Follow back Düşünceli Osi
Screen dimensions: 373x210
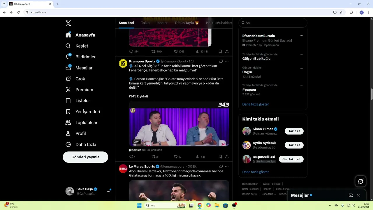pos(291,159)
